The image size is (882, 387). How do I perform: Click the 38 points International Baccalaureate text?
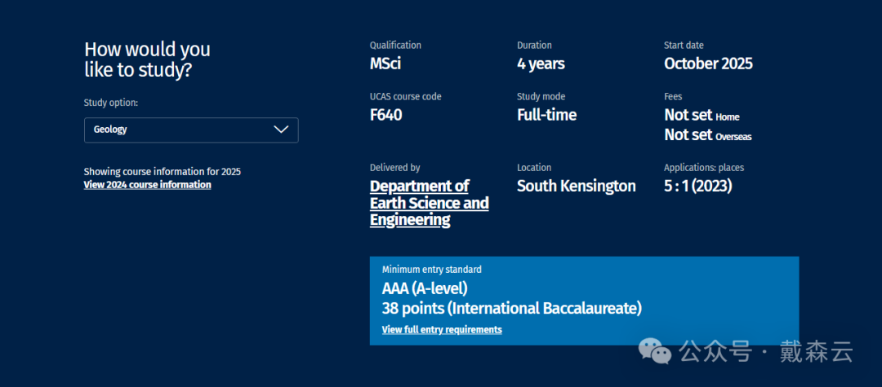click(511, 309)
